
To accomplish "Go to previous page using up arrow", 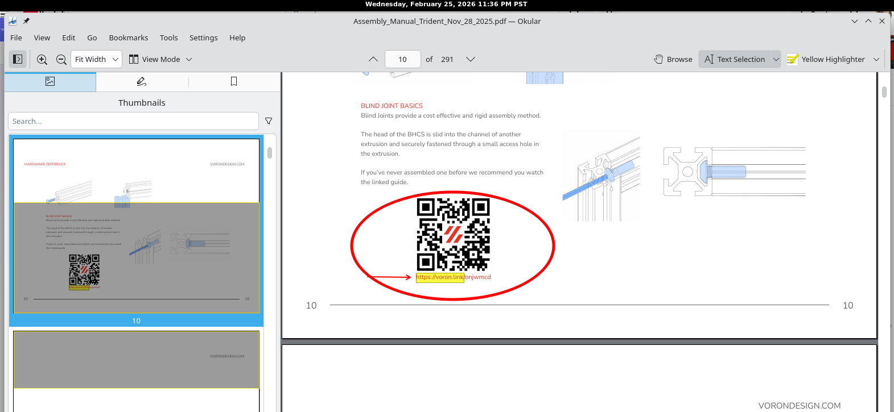I will pos(373,59).
